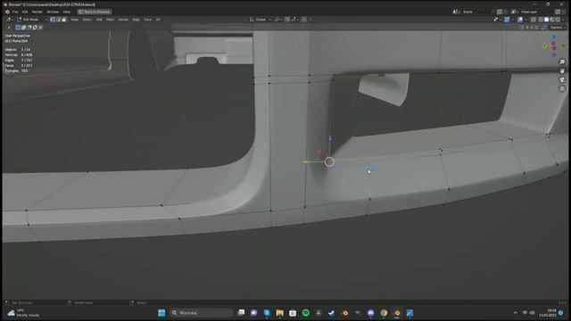This screenshot has width=571, height=321.
Task: Open the pivot point dropdown
Action: [x=277, y=20]
